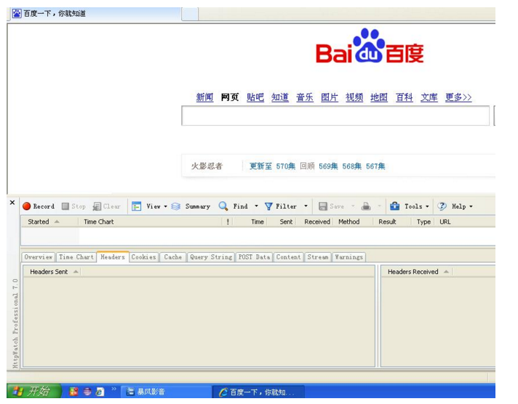Click the Help question mark icon
This screenshot has height=404, width=518.
[442, 206]
